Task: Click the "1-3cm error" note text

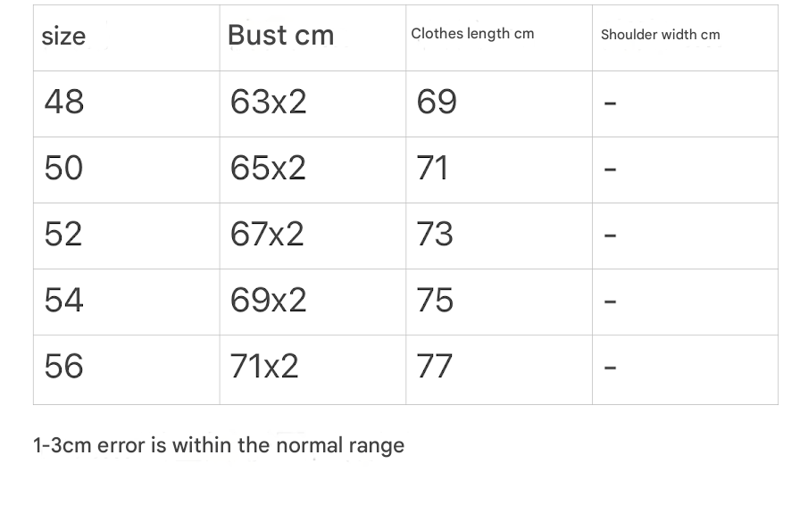Action: point(219,445)
